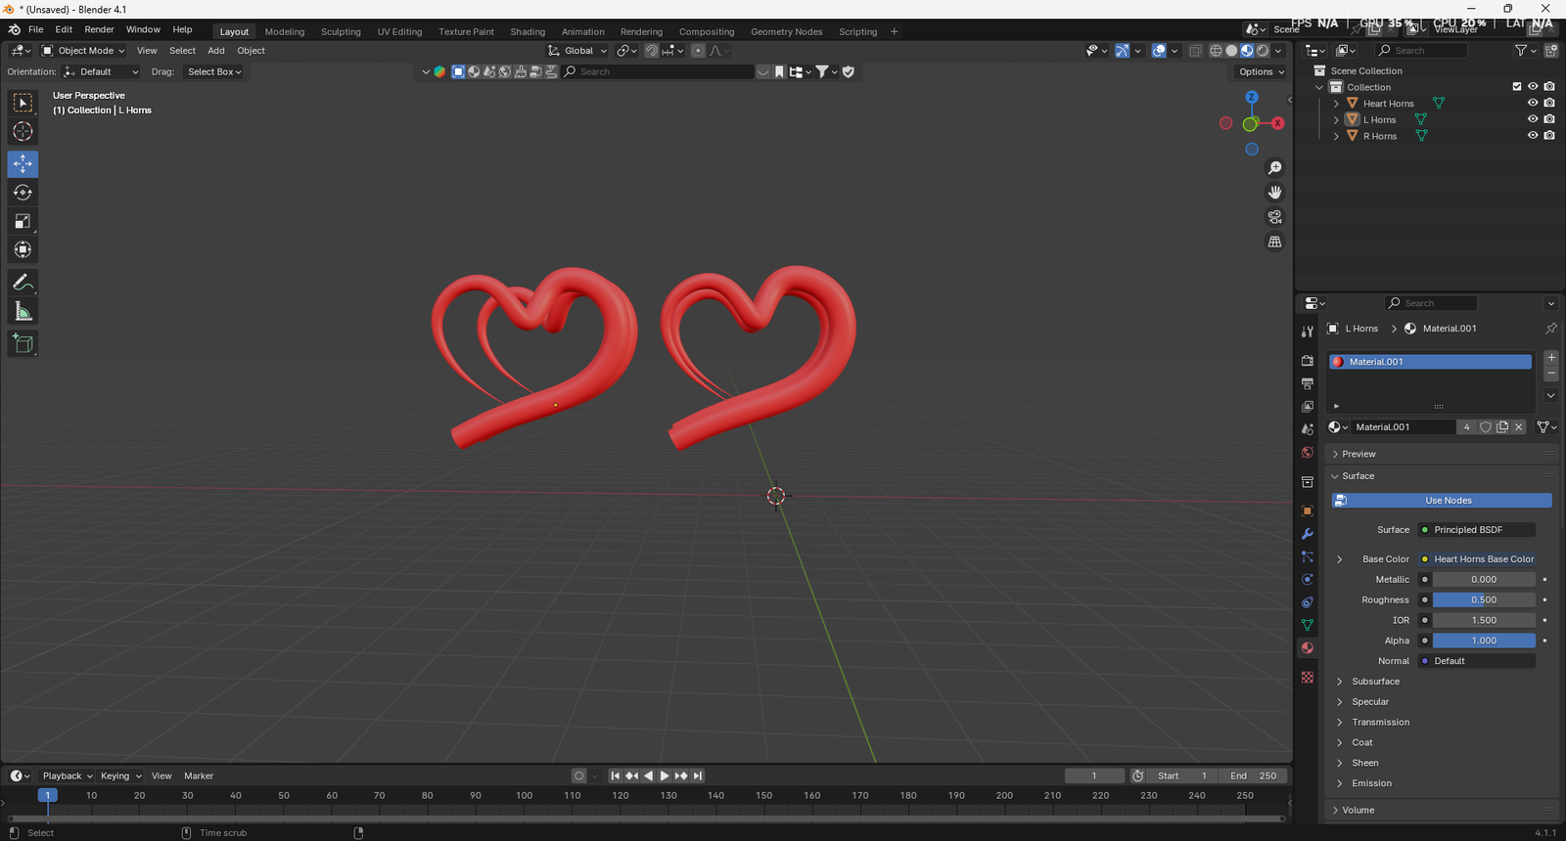Open the Object Mode dropdown
The height and width of the screenshot is (841, 1566).
point(83,51)
